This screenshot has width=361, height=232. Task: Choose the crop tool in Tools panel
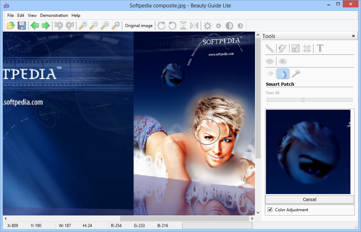pyautogui.click(x=307, y=48)
